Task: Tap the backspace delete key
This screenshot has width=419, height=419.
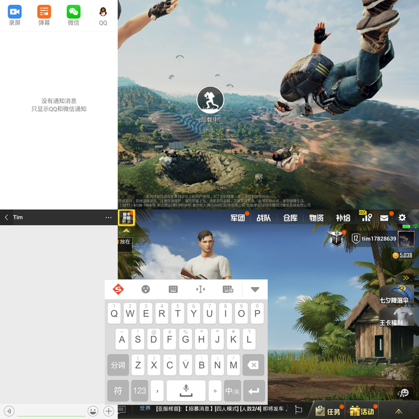Action: pos(253,365)
